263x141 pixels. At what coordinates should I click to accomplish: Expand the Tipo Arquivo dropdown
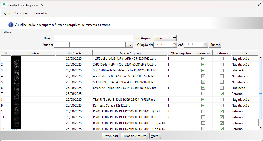tap(165, 38)
